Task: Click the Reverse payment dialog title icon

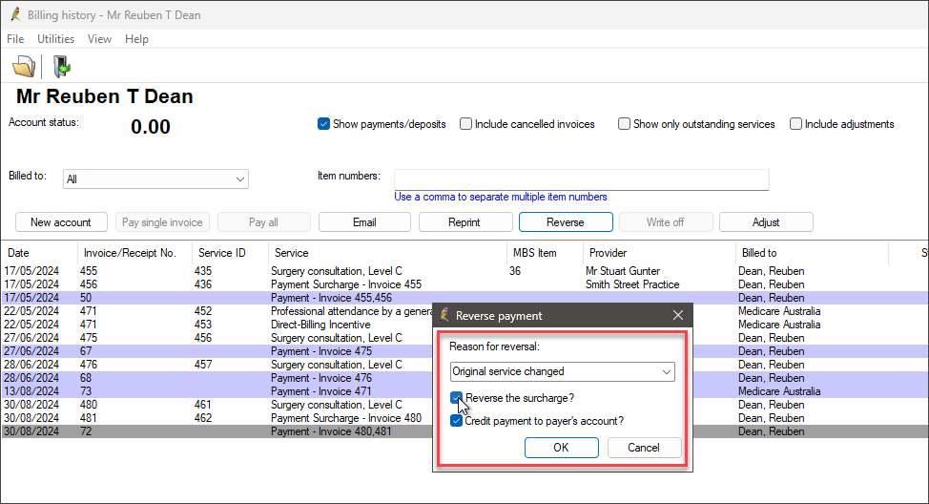Action: pyautogui.click(x=444, y=316)
